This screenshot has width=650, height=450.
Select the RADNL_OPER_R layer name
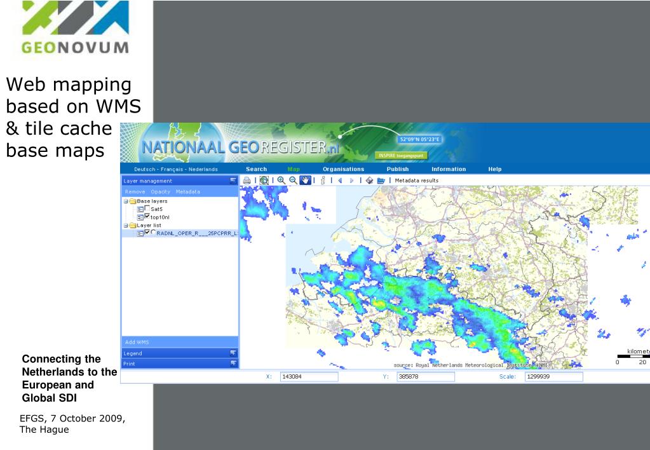(x=197, y=233)
